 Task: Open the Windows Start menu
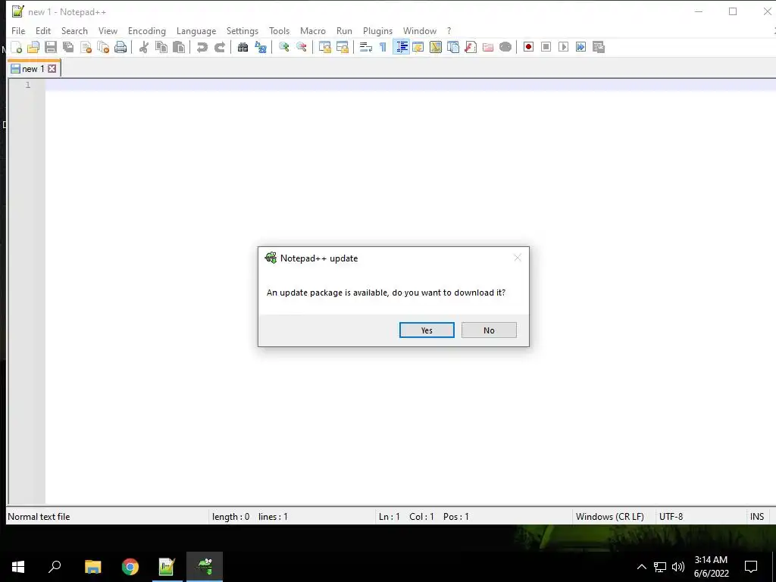(18, 567)
